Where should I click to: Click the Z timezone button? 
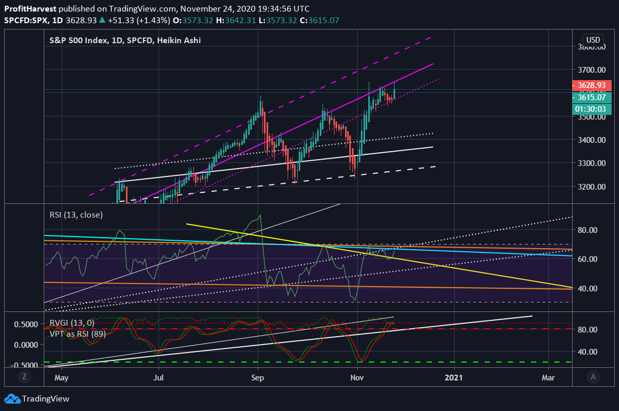(x=24, y=377)
